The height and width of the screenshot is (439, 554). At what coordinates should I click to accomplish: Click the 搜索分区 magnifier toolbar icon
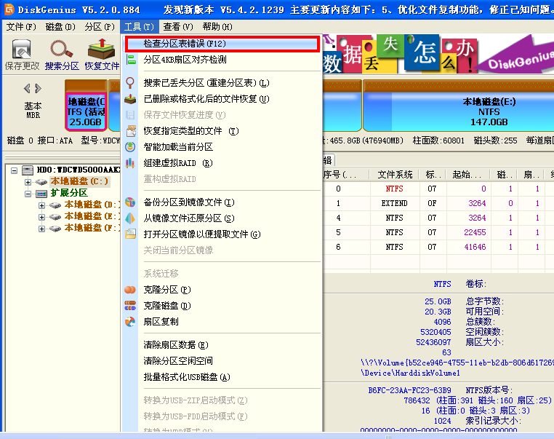[x=62, y=55]
